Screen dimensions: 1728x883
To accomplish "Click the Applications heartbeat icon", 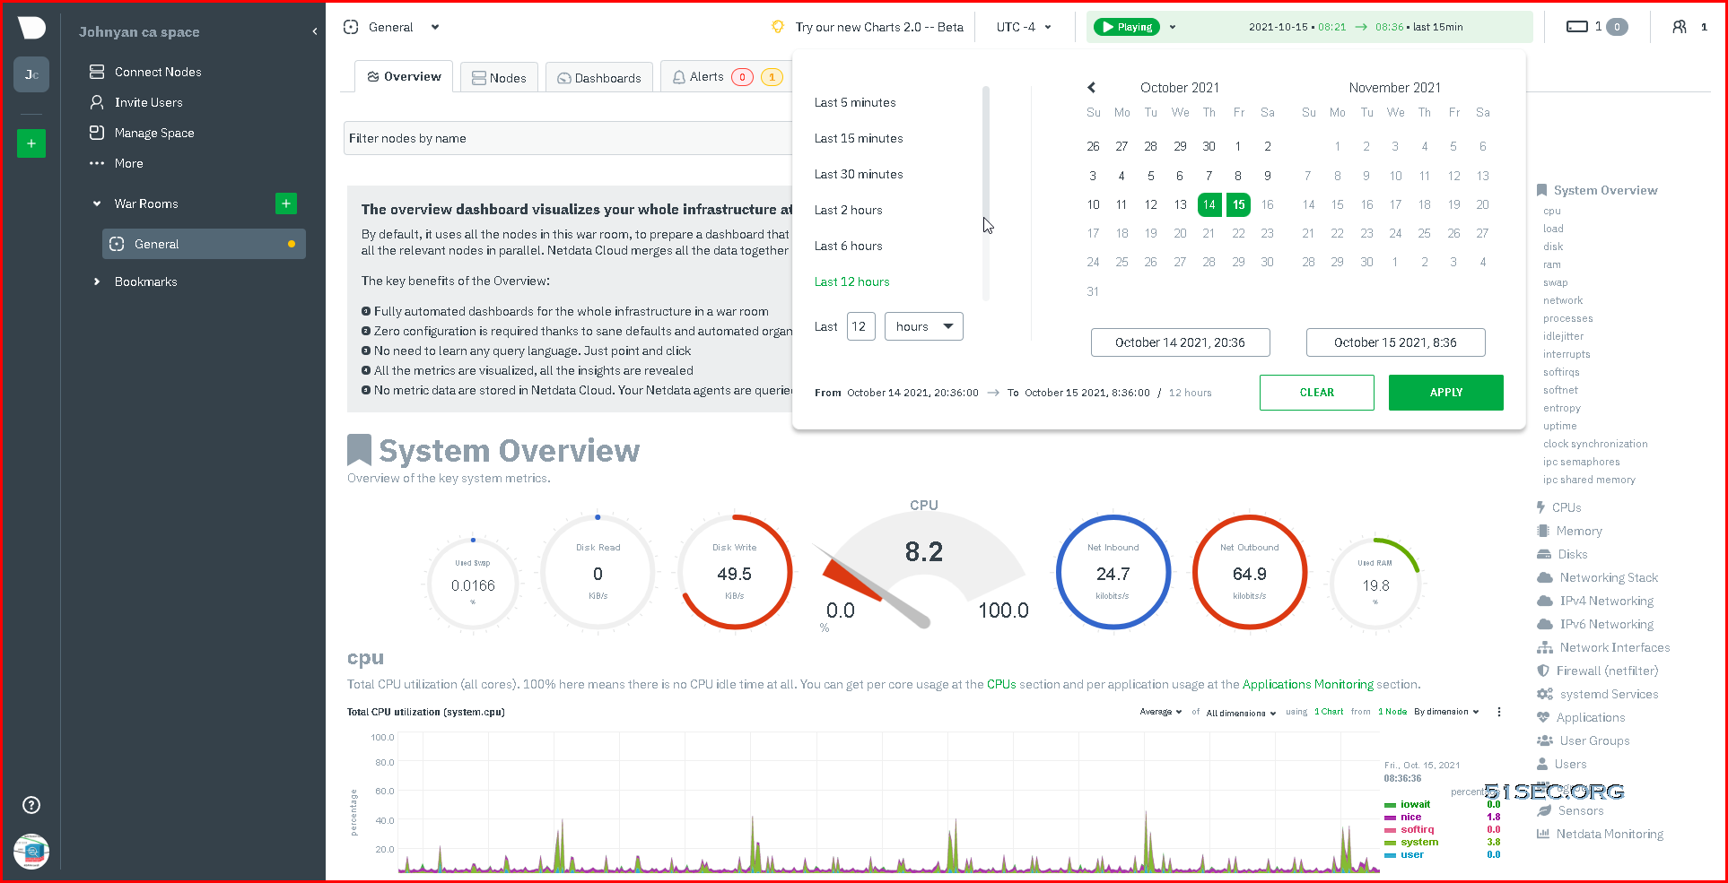I will pos(1543,717).
